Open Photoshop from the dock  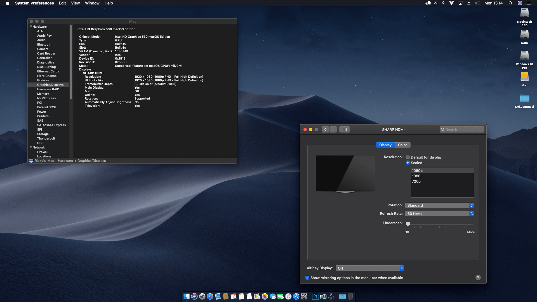tap(315, 296)
